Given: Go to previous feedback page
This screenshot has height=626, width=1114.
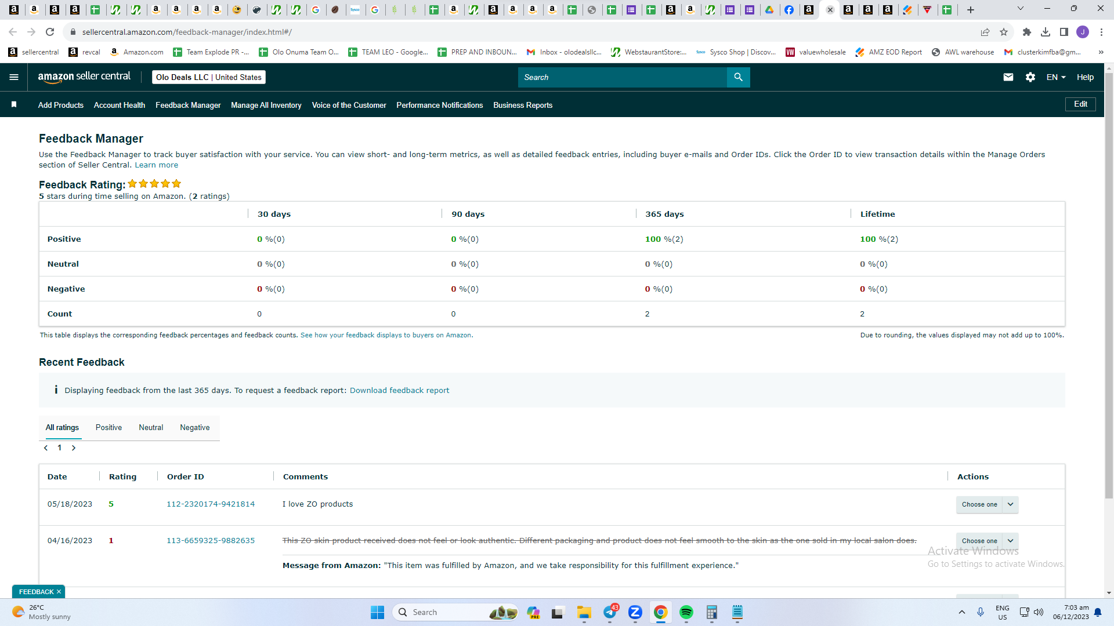Looking at the screenshot, I should [x=46, y=448].
